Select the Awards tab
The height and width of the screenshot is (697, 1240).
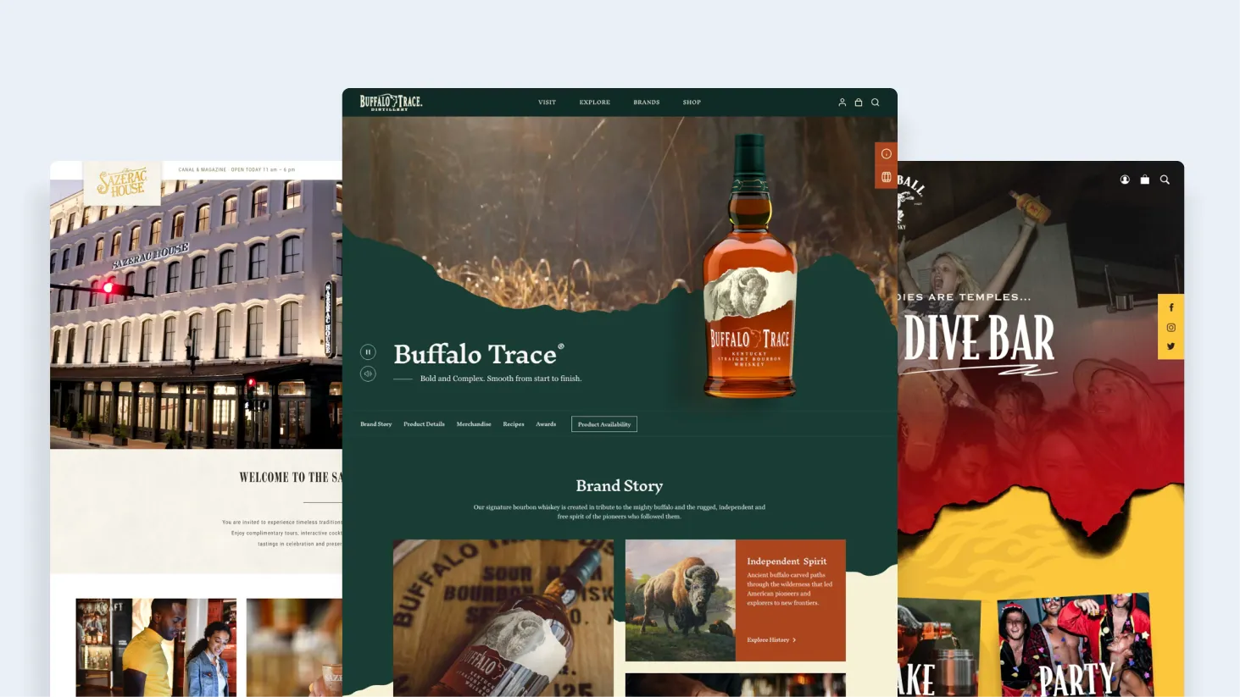tap(546, 424)
